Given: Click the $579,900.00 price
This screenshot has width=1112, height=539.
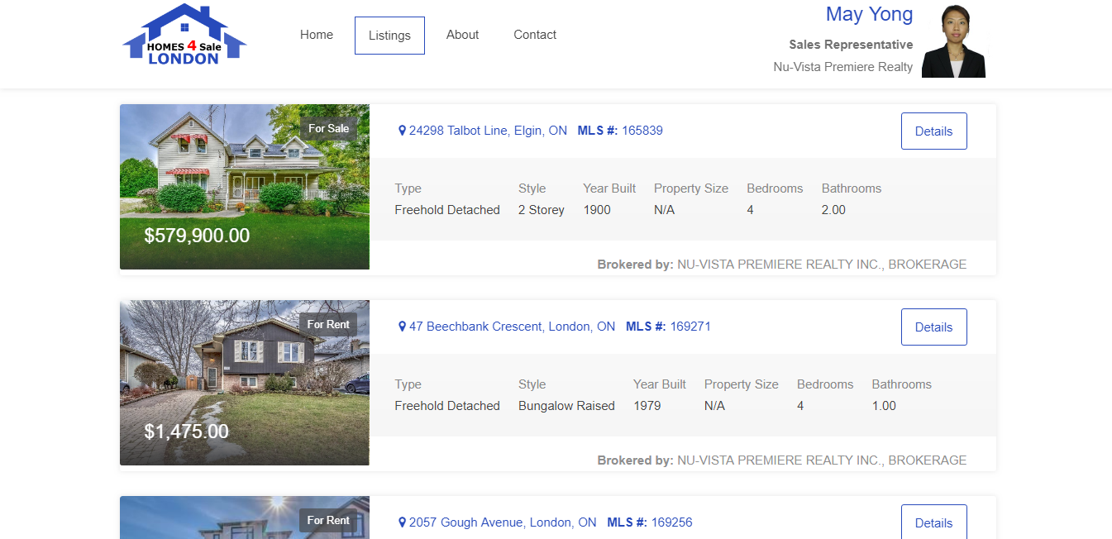Looking at the screenshot, I should (197, 236).
